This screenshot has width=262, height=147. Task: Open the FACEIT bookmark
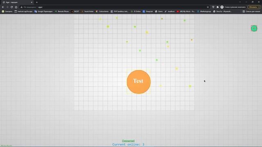pyautogui.click(x=75, y=11)
